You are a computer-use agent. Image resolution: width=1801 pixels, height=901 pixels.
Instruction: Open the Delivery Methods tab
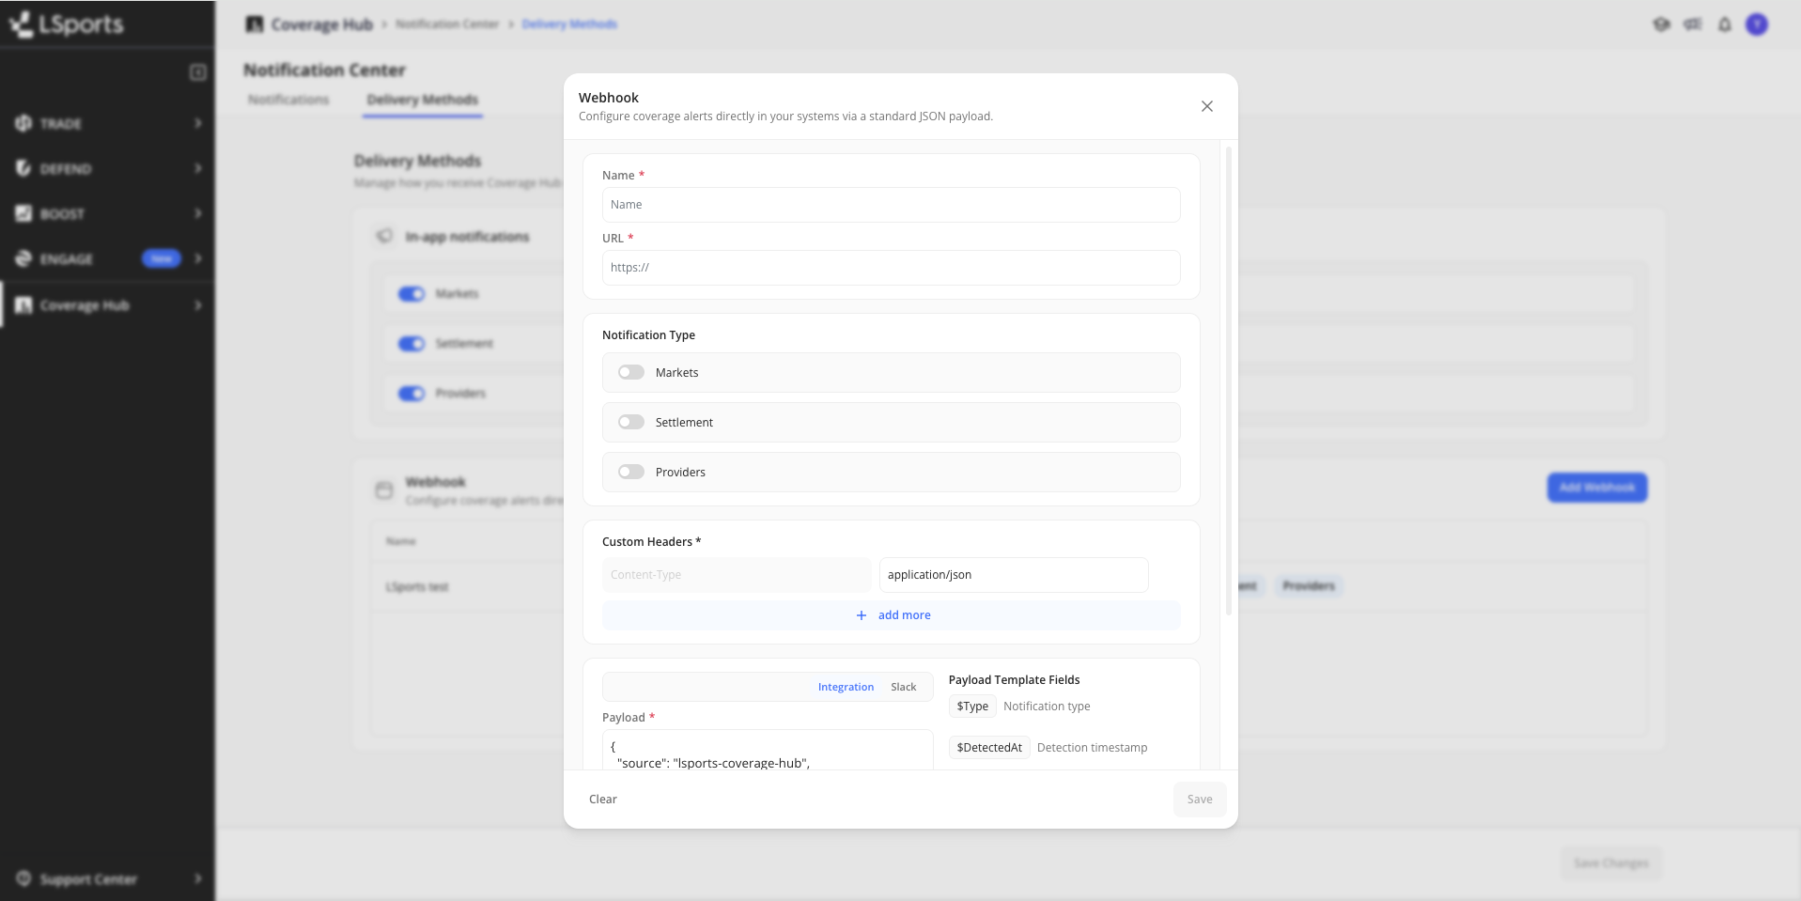point(423,100)
